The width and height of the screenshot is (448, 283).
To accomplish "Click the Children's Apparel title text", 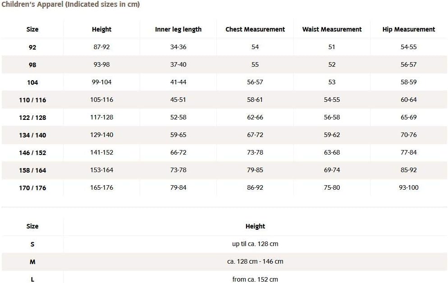I will [x=70, y=5].
